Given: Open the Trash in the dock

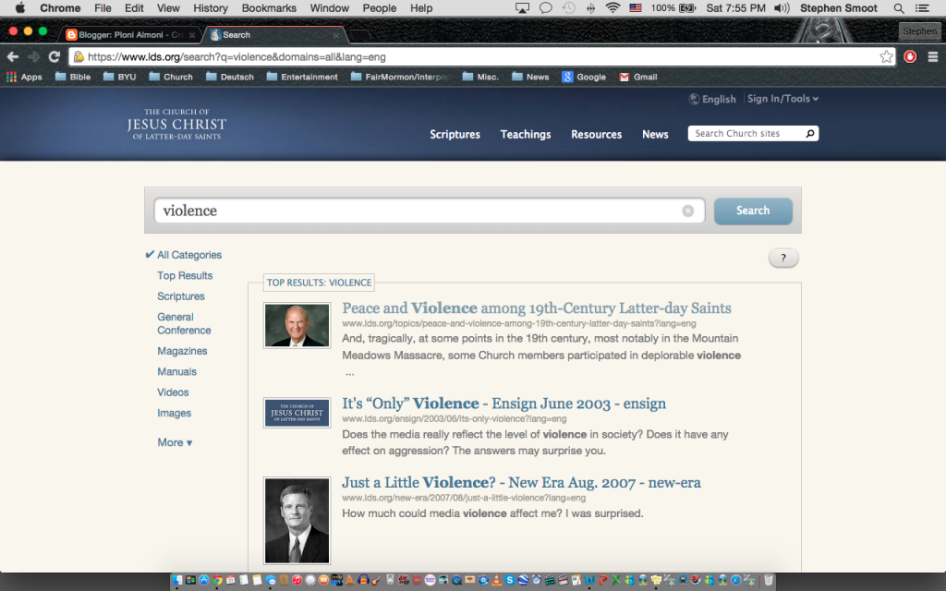Looking at the screenshot, I should coord(768,580).
